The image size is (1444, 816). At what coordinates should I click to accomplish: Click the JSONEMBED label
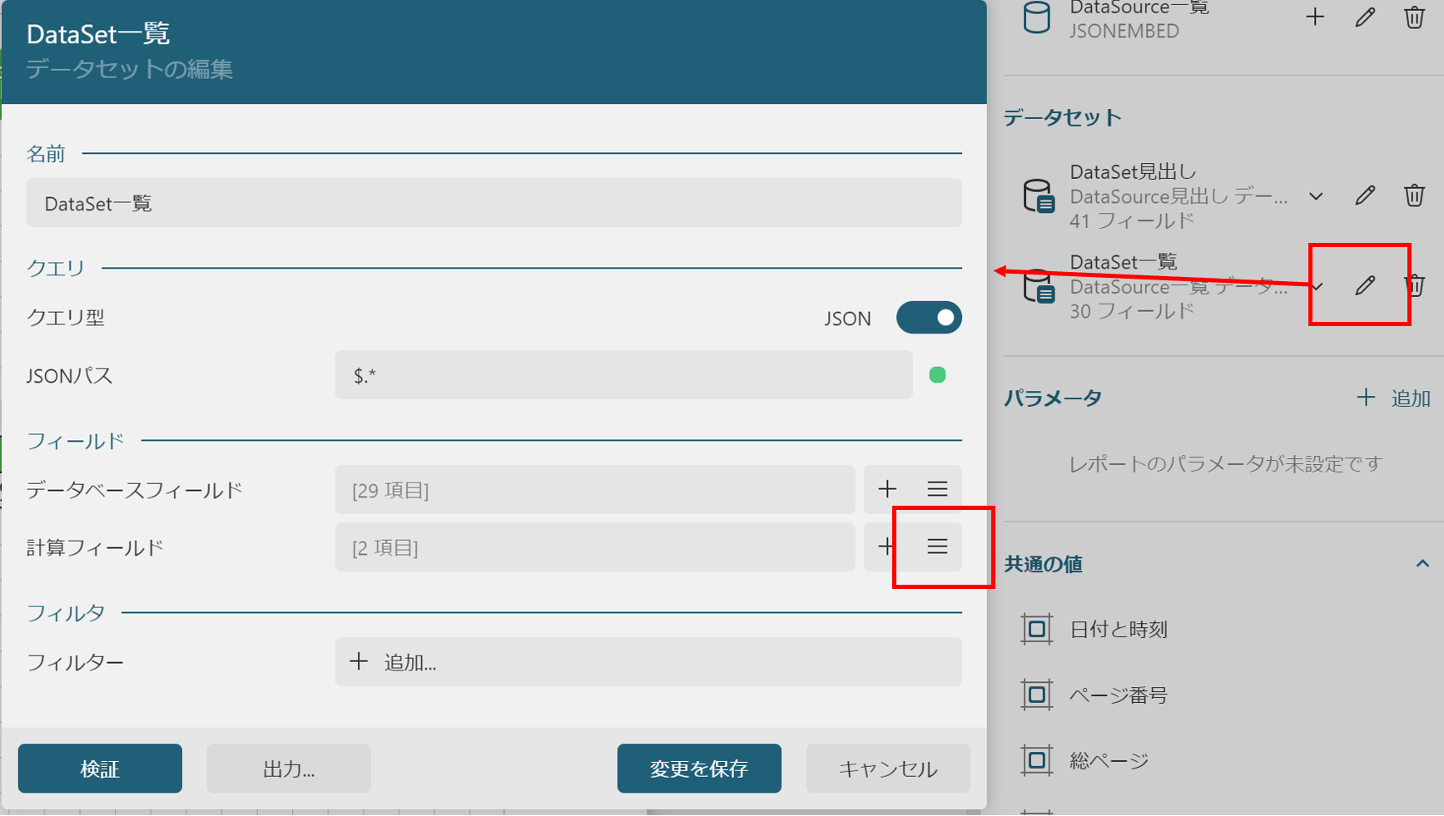(x=1124, y=31)
